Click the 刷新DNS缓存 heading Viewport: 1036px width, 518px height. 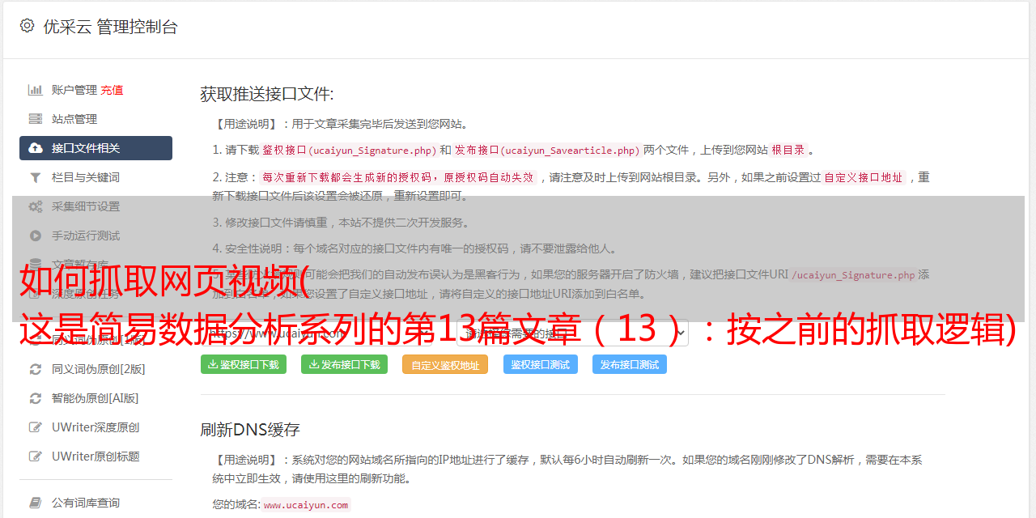[250, 430]
